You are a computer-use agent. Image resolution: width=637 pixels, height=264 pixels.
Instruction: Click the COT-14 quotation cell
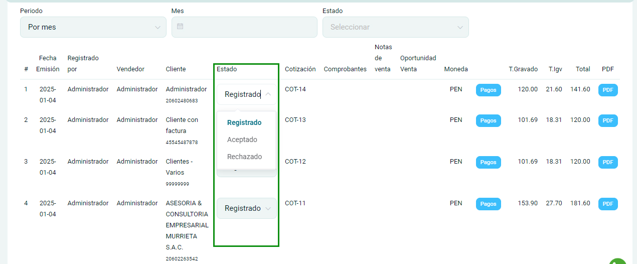pos(295,89)
